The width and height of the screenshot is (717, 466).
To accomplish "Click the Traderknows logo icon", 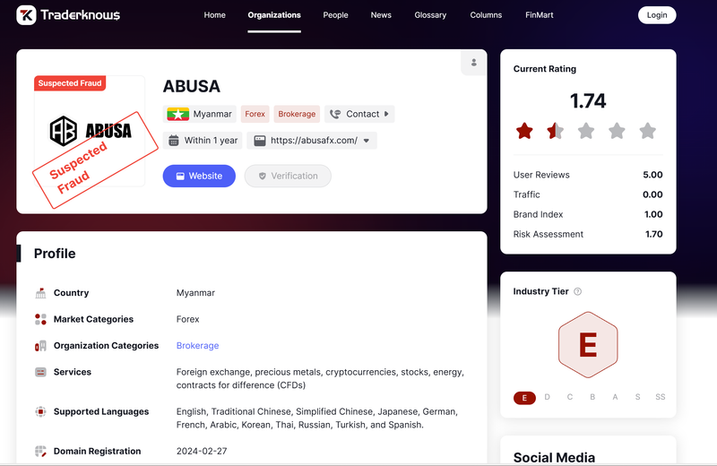I will click(x=26, y=15).
